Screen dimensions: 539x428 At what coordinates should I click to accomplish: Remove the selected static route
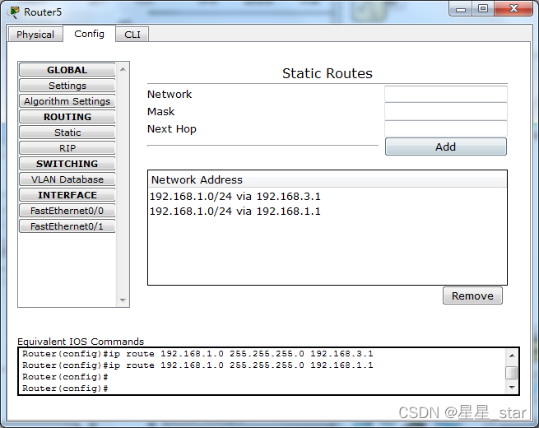[472, 295]
